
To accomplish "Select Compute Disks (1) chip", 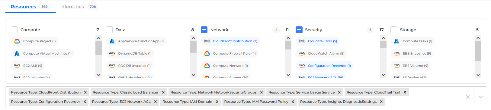I will pyautogui.click(x=413, y=41).
